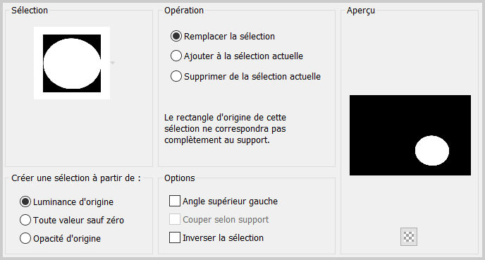This screenshot has width=485, height=260.
Task: Select the Opacité d'origine radio button
Action: pos(25,238)
